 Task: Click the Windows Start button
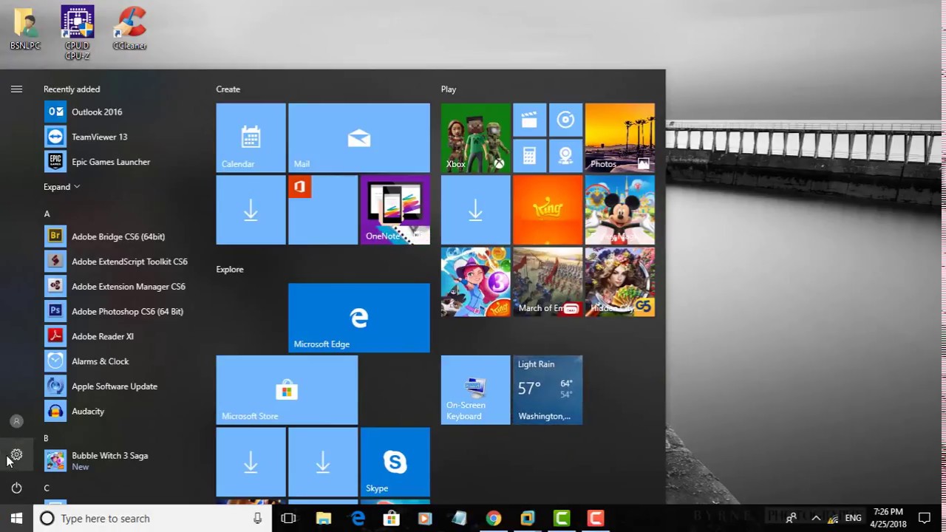point(16,519)
